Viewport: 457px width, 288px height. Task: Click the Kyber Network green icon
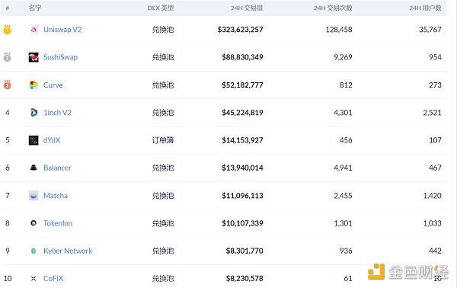pyautogui.click(x=34, y=251)
